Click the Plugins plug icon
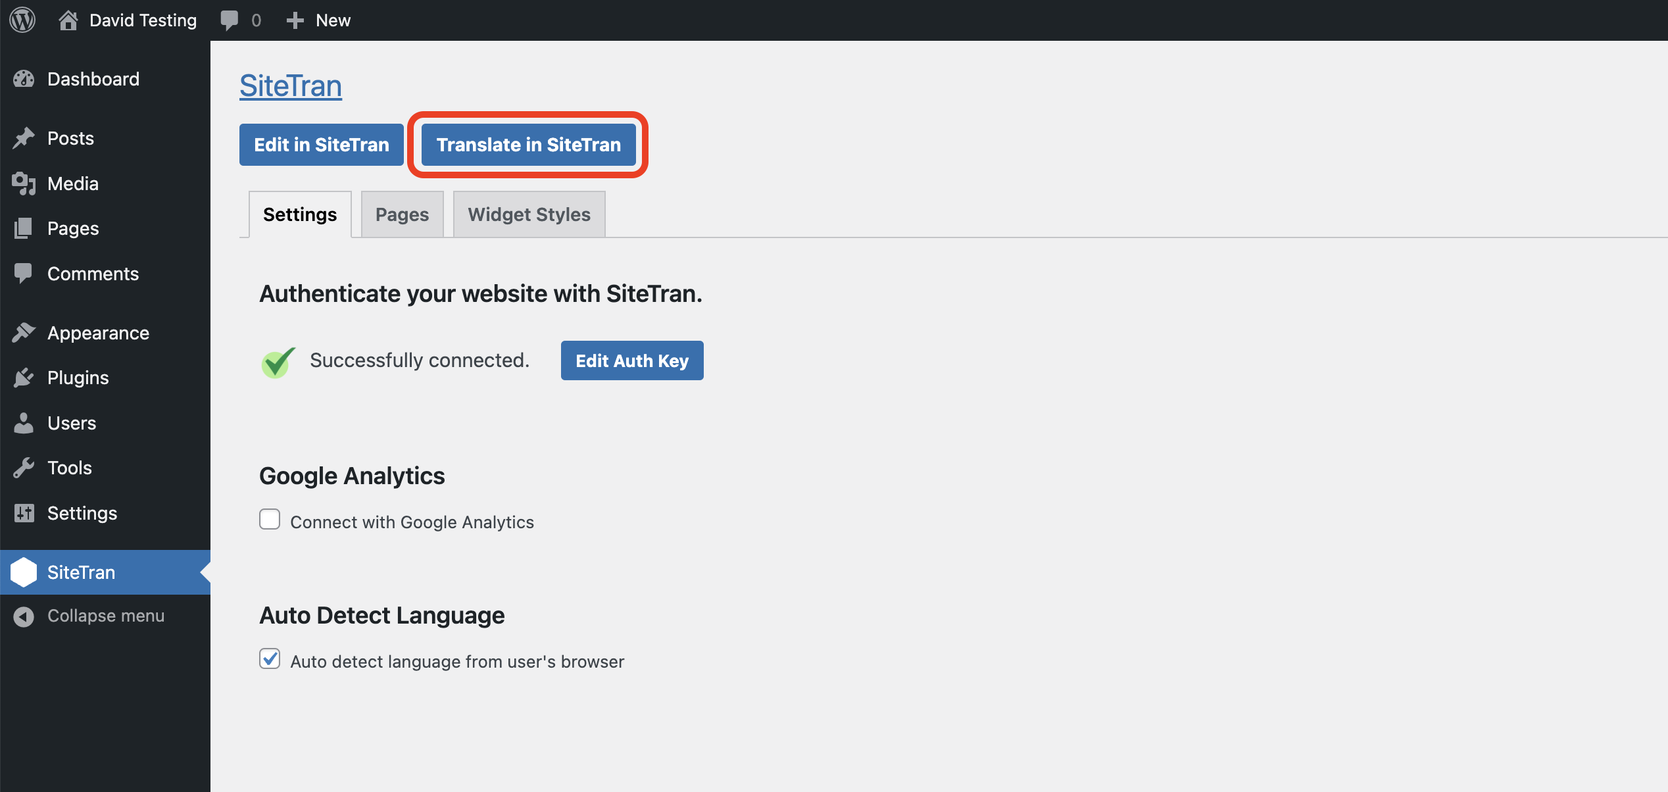Viewport: 1668px width, 792px height. click(x=24, y=378)
